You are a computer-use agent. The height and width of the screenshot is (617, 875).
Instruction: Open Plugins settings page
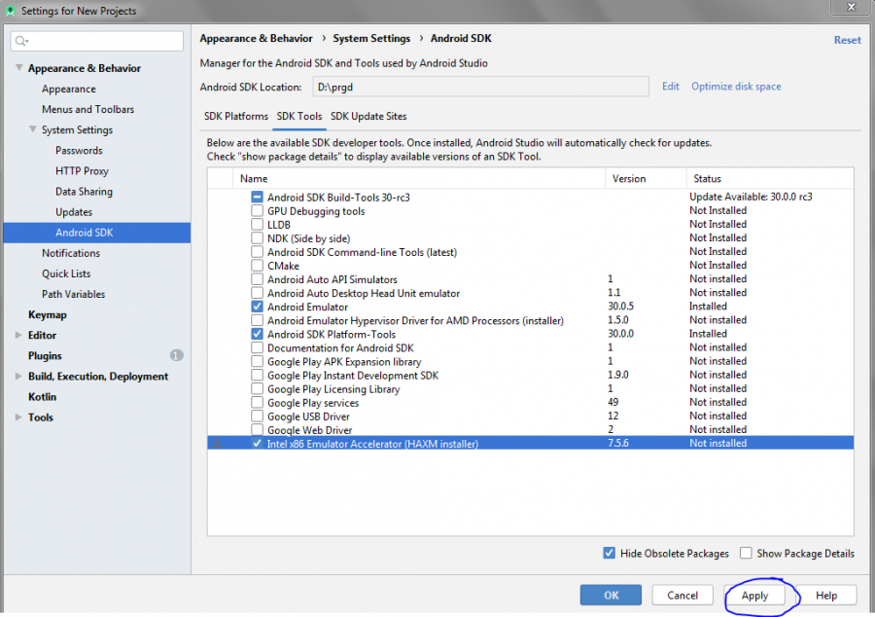[45, 355]
